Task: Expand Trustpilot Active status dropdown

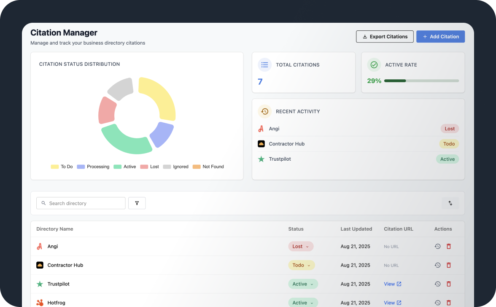Action: 303,284
